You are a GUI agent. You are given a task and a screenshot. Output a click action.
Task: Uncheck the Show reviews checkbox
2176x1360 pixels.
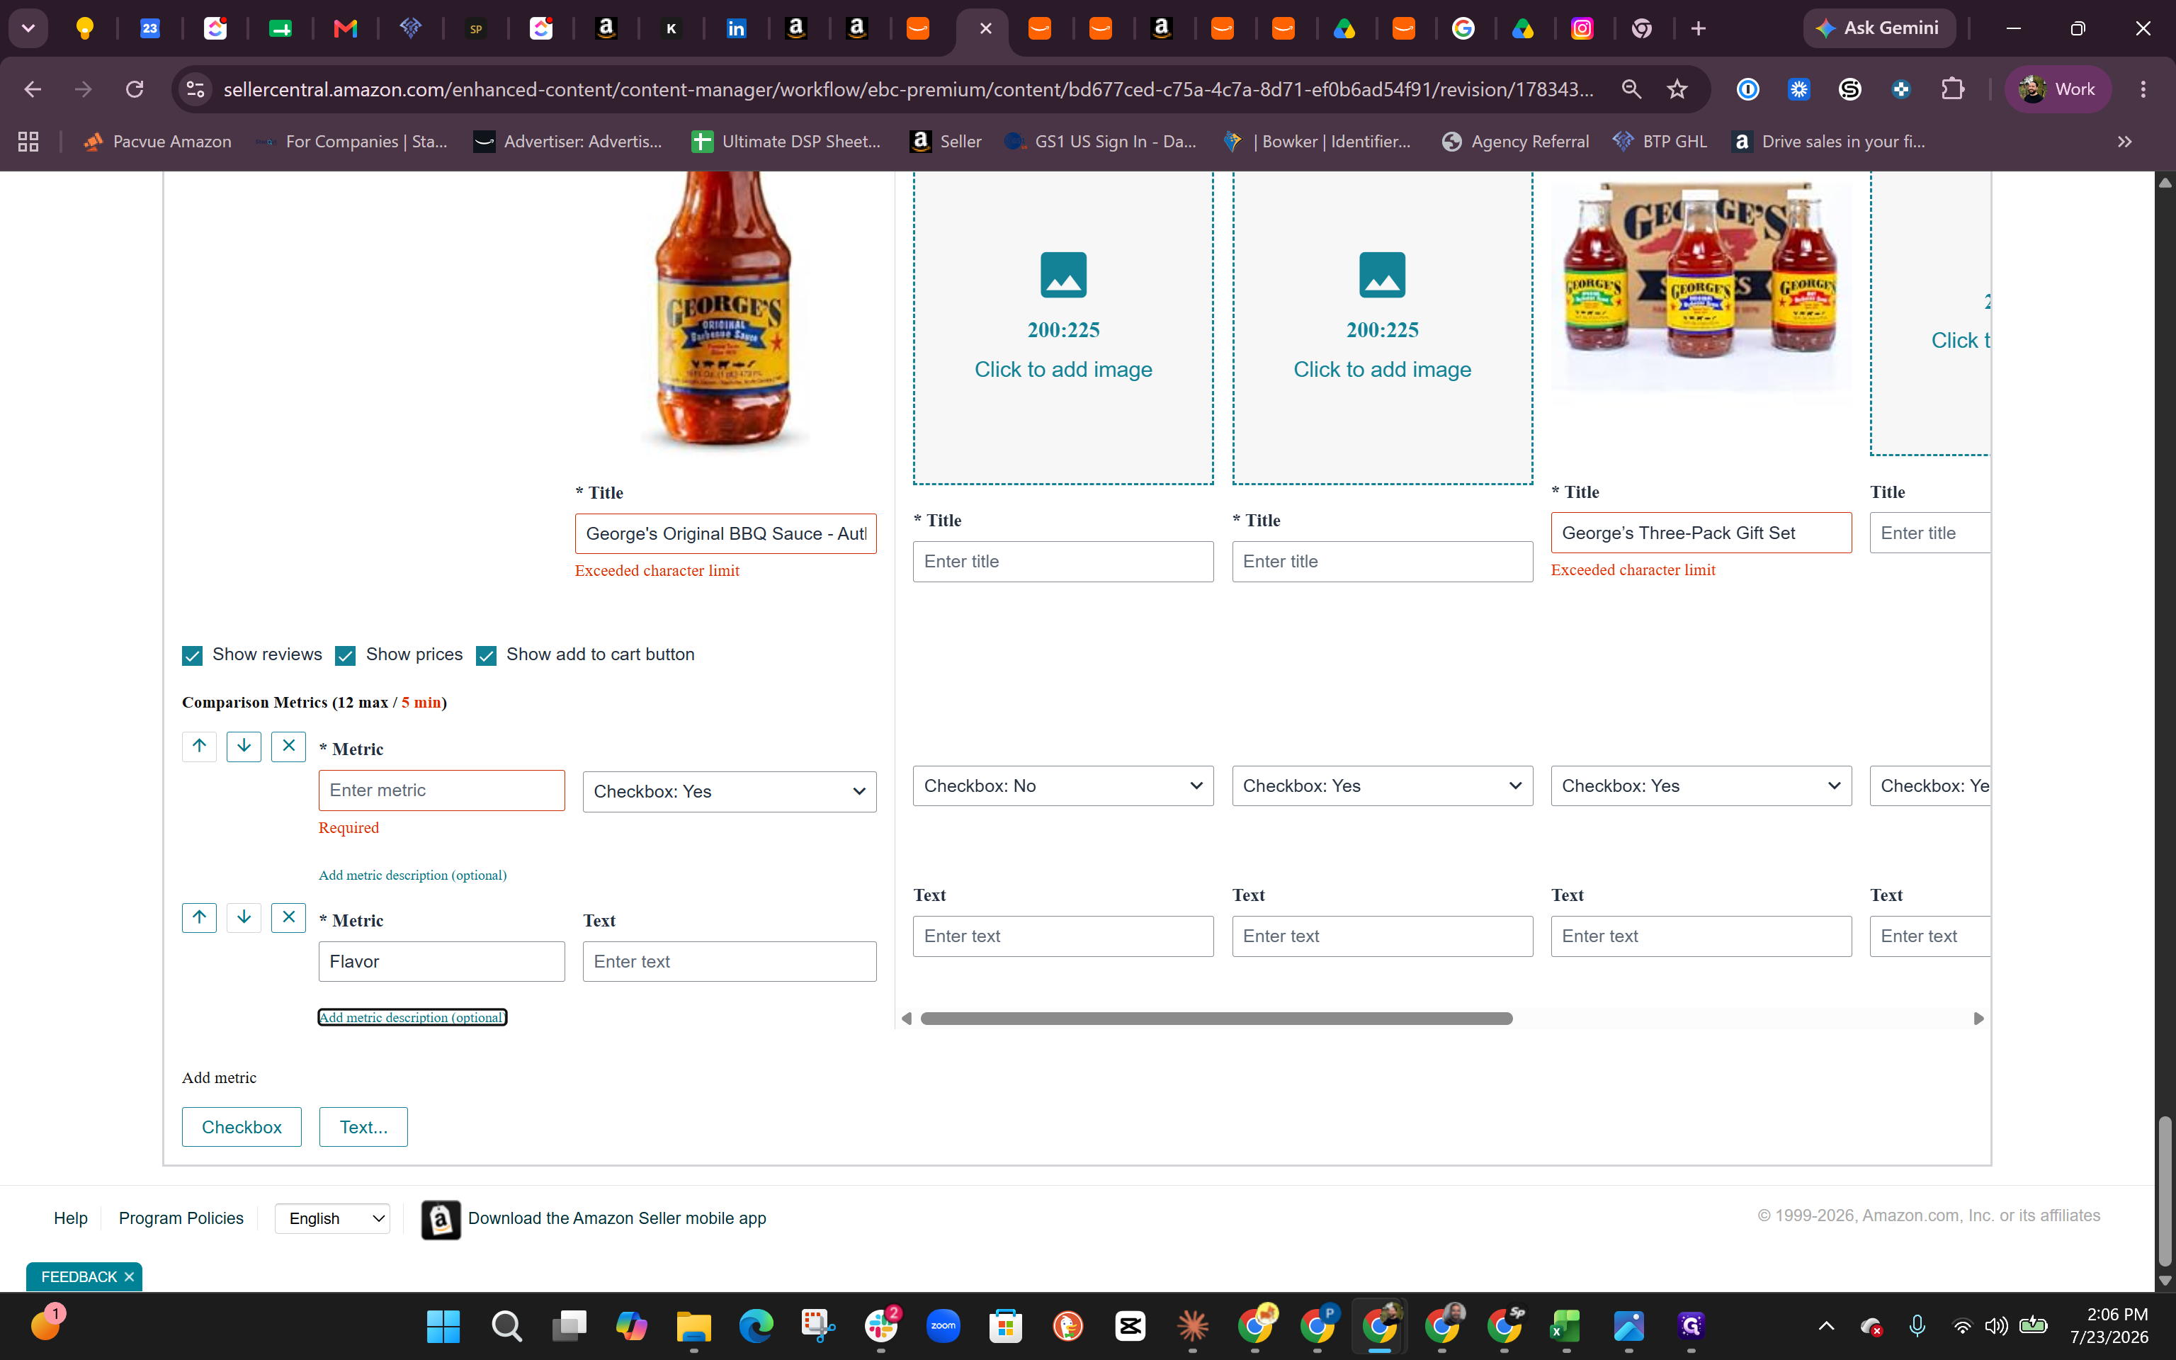coord(193,656)
